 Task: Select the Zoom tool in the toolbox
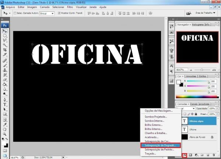(5, 134)
